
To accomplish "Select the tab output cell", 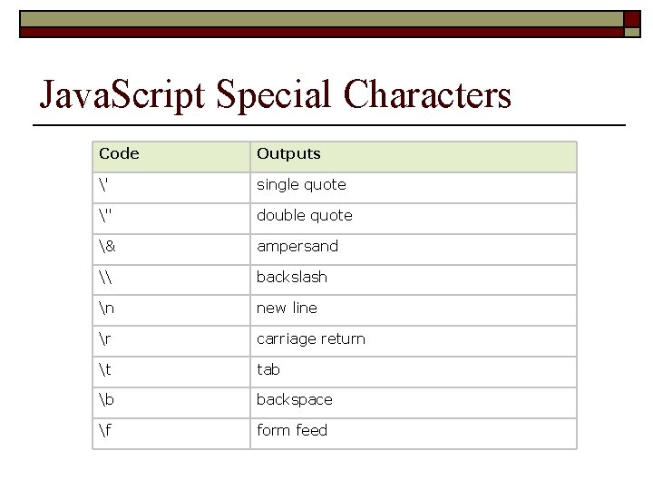I will 268,370.
